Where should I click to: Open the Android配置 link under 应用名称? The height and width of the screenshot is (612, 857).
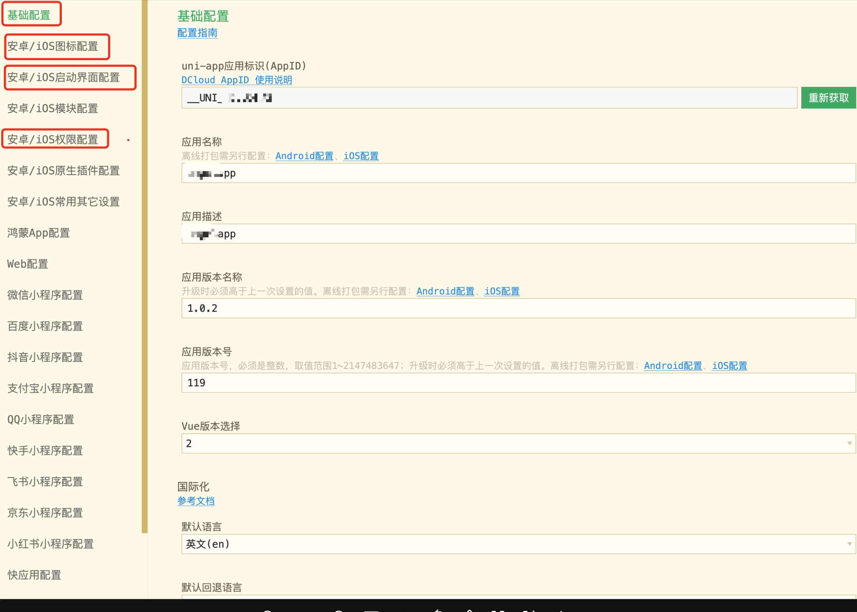[x=304, y=156]
